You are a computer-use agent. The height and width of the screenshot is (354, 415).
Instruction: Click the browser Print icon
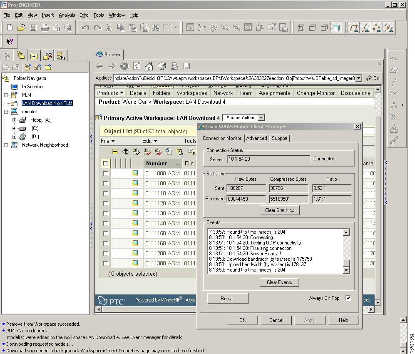point(174,66)
